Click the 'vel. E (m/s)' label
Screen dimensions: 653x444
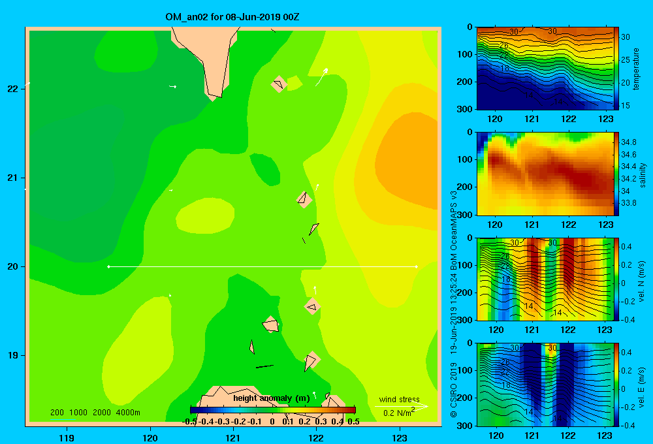(x=642, y=387)
